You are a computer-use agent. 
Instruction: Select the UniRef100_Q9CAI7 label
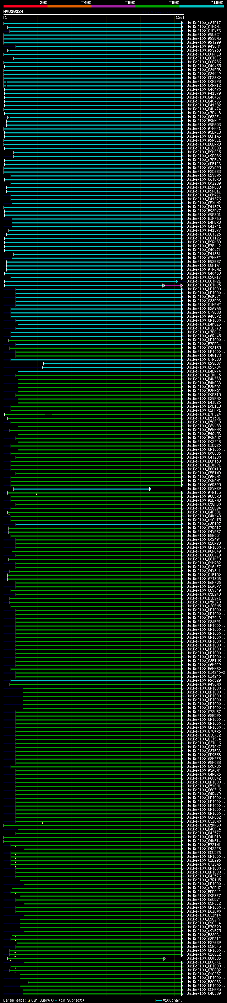(x=203, y=277)
